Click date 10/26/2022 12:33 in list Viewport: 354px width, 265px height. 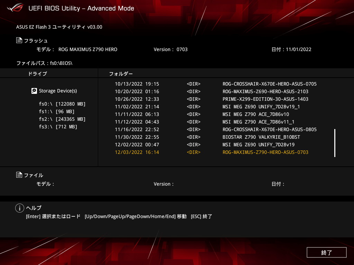coord(137,99)
